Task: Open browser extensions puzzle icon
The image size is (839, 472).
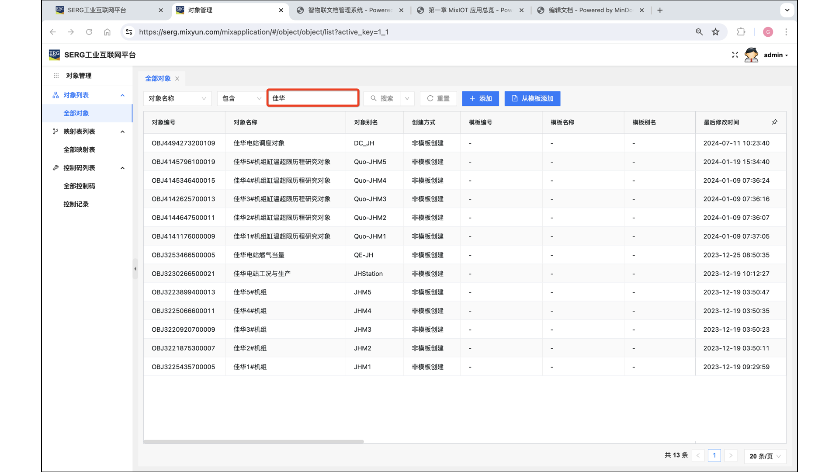Action: 741,32
